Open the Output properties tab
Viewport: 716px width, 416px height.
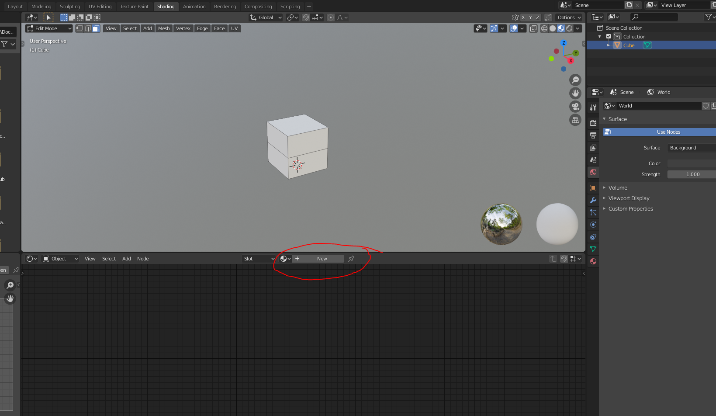click(x=593, y=135)
